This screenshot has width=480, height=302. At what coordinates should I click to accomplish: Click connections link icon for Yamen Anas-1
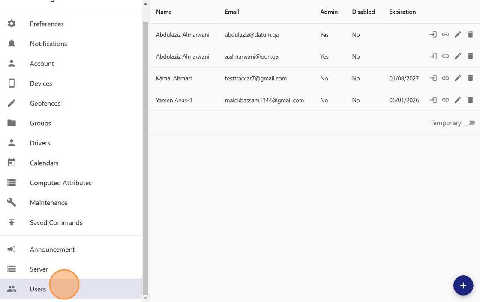446,100
